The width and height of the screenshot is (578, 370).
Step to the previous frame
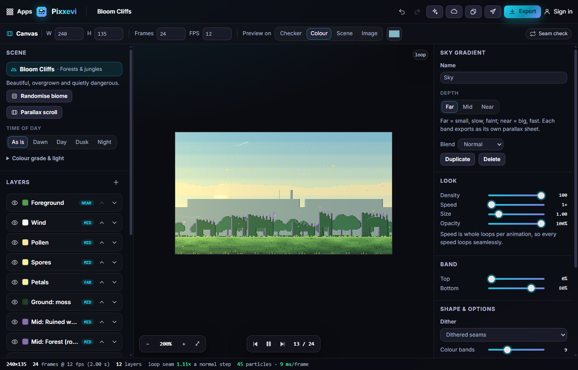pyautogui.click(x=255, y=344)
